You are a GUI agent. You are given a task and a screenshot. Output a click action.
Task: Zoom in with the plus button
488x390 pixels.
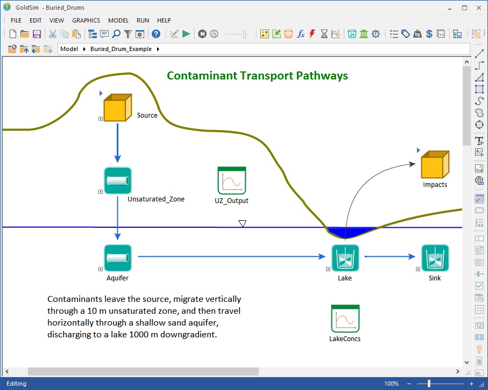pyautogui.click(x=471, y=384)
